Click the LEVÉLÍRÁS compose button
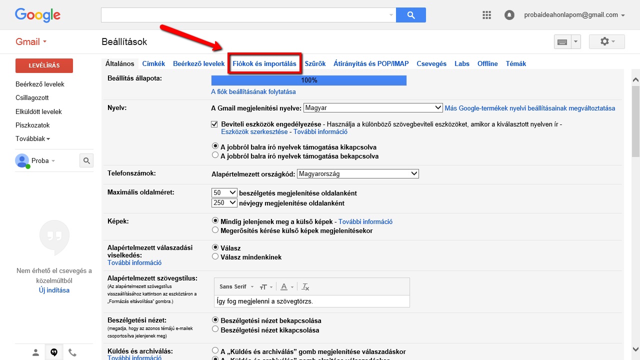 point(44,65)
